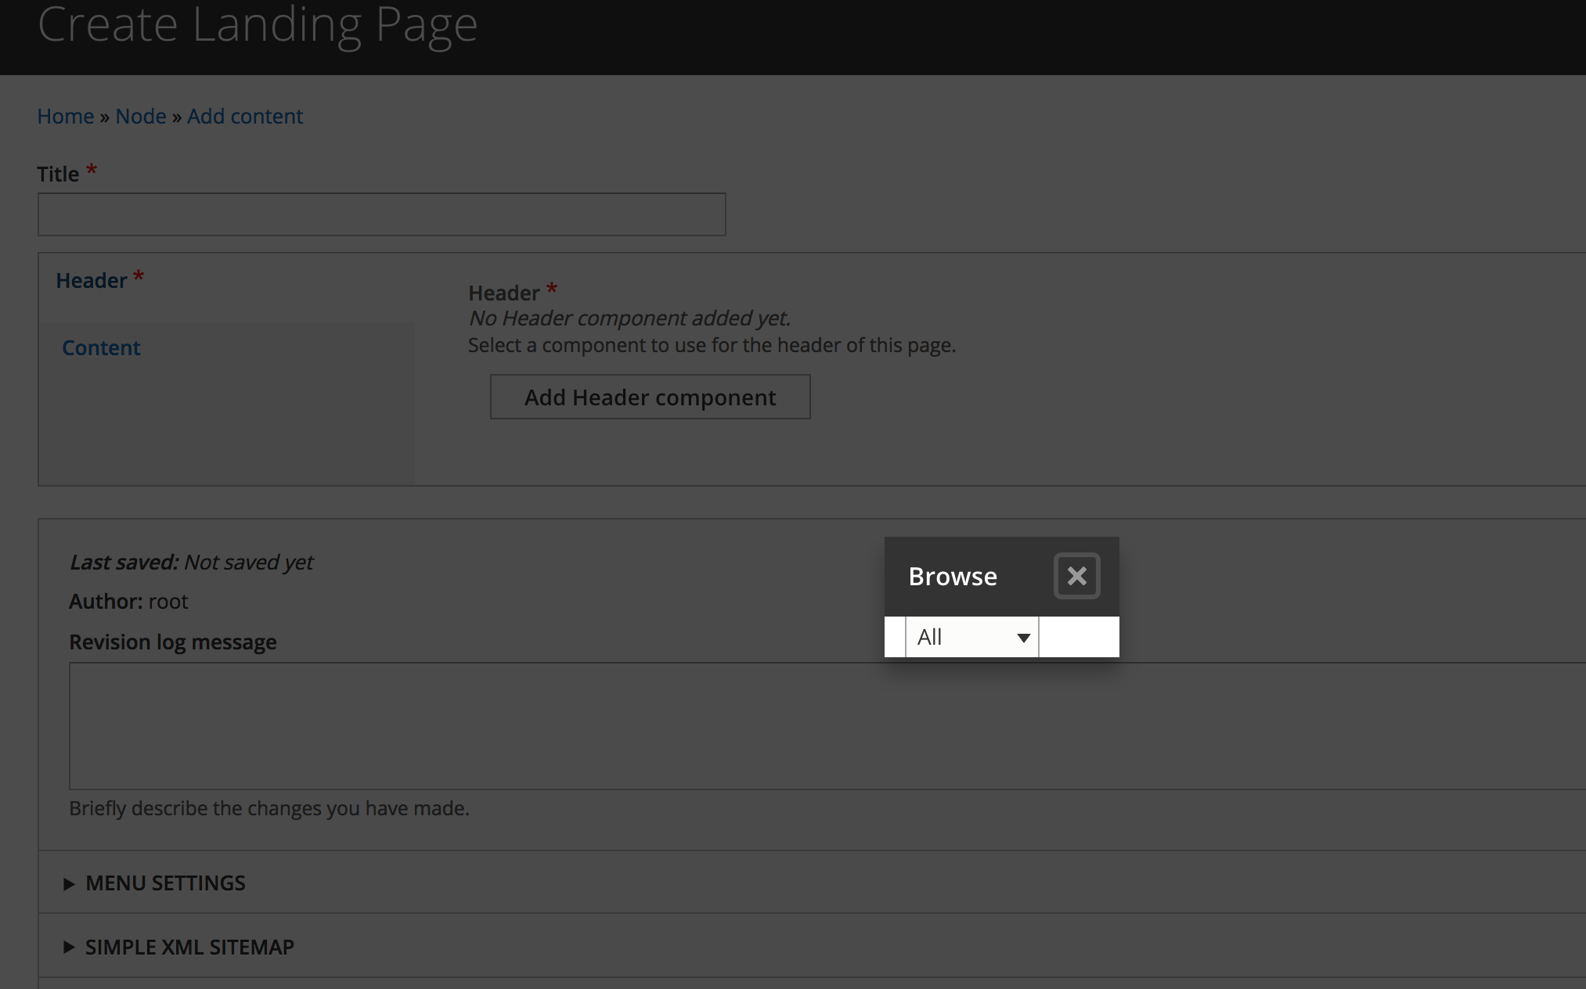The image size is (1586, 989).
Task: Navigate to Home via the breadcrumb
Action: click(65, 116)
